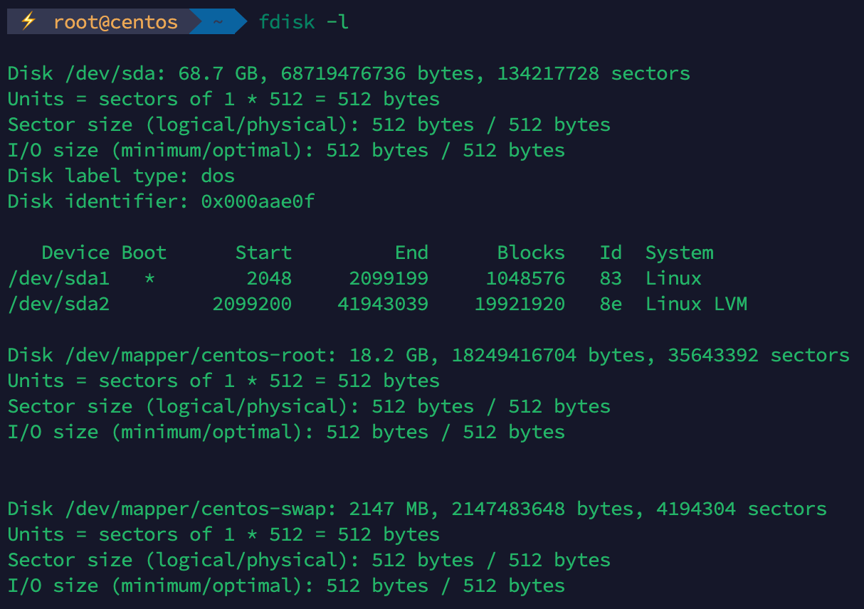Click the typed fdisk -l command
This screenshot has height=609, width=864.
tap(304, 22)
